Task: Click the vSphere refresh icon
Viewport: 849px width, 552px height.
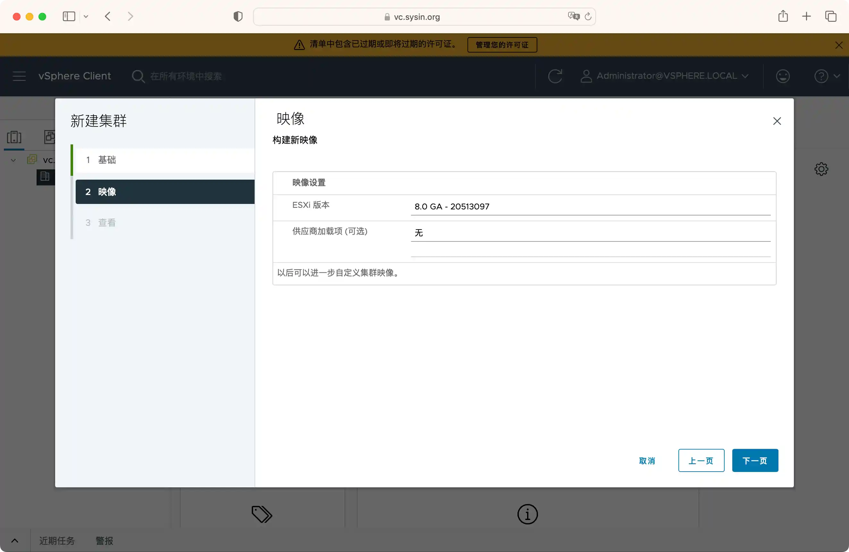Action: click(555, 76)
